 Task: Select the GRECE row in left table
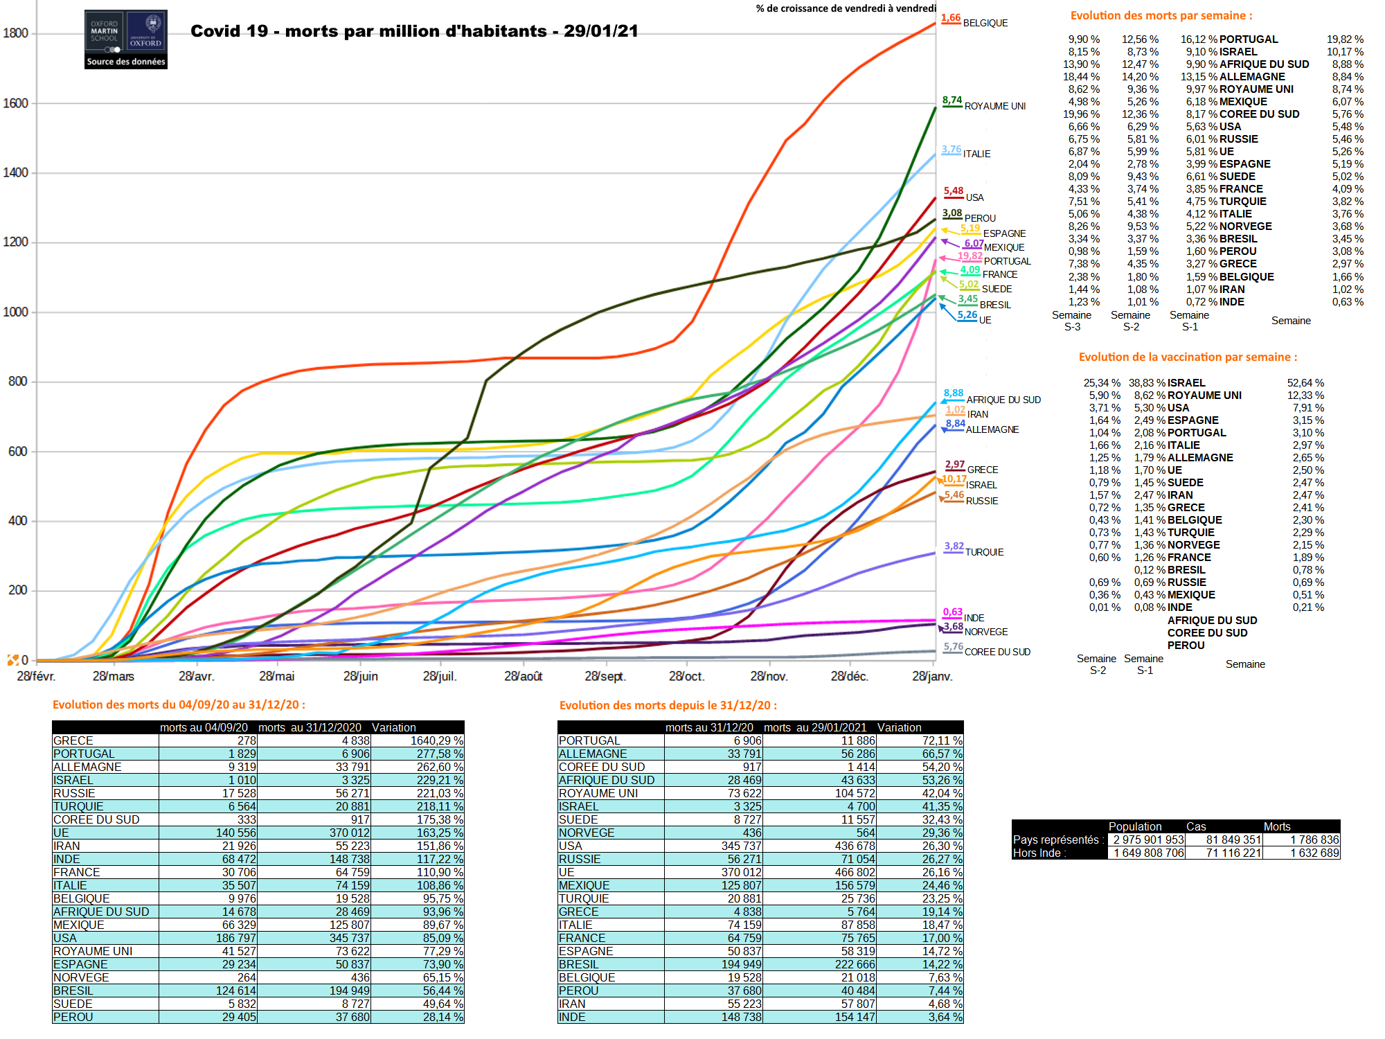(x=73, y=740)
